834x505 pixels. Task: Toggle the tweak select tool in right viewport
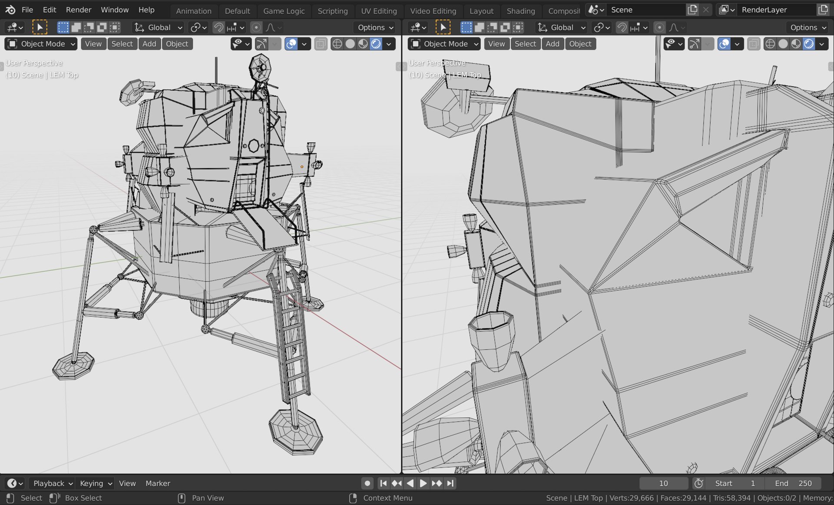pos(443,27)
